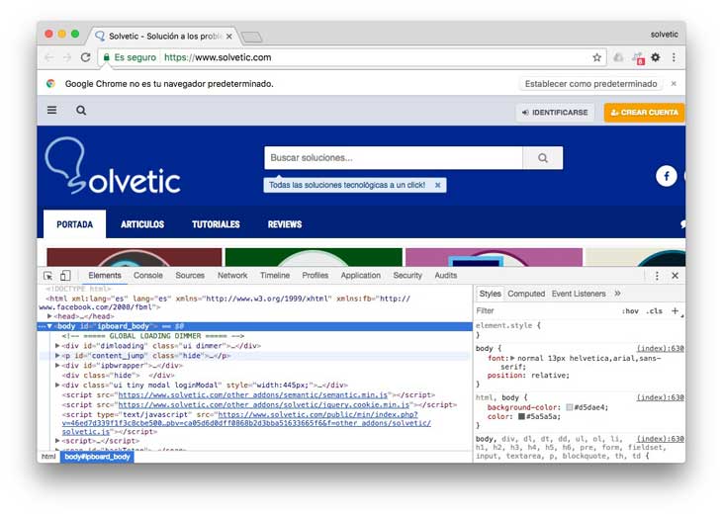The height and width of the screenshot is (515, 722).
Task: Click the Buscar soluciones search field
Action: click(x=394, y=158)
